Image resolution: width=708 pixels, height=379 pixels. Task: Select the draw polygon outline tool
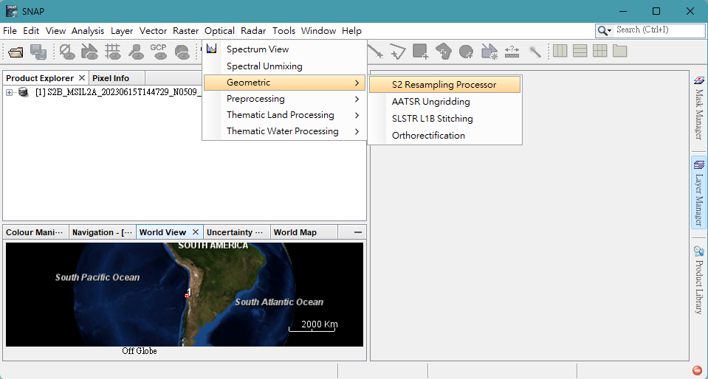pyautogui.click(x=398, y=52)
